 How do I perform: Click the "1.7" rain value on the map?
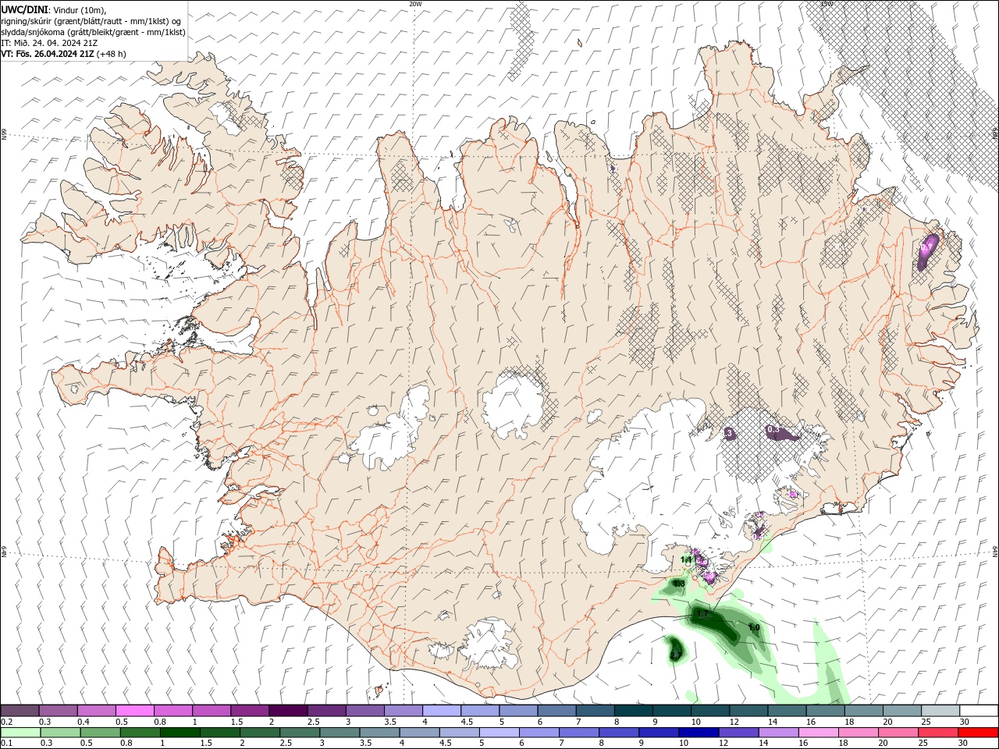[702, 614]
